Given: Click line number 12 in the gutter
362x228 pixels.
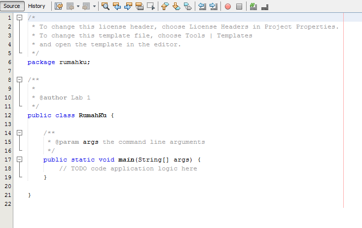Looking at the screenshot, I should 8,115.
